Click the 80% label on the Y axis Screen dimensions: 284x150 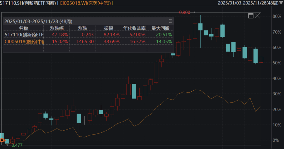(276, 16)
